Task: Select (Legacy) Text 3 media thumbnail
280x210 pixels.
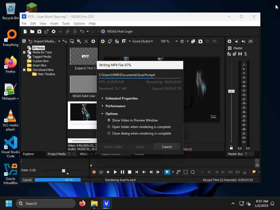Action: click(x=84, y=56)
